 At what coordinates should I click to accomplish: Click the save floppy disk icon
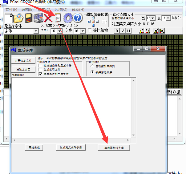(x=29, y=18)
